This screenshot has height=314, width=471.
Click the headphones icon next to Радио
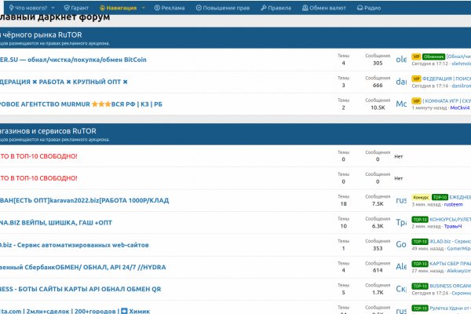(x=359, y=7)
